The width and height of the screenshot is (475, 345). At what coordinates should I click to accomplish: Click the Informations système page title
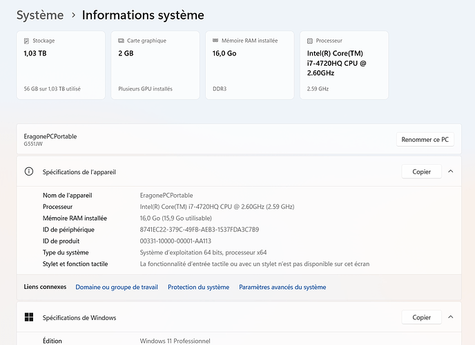(143, 15)
